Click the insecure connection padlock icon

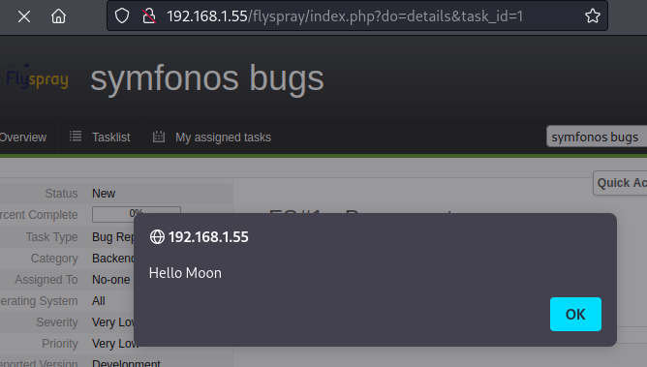click(x=148, y=16)
